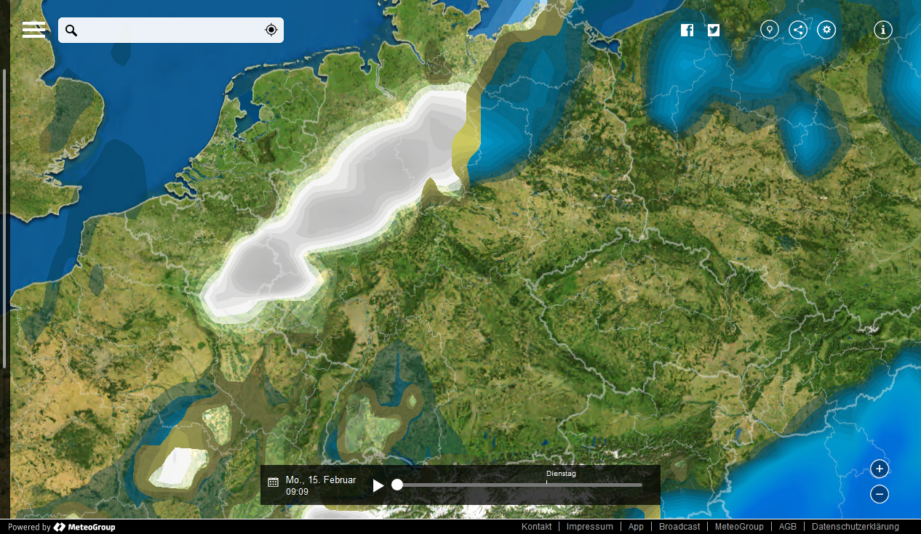Click the time text 09:09
Viewport: 921px width, 534px height.
point(297,492)
